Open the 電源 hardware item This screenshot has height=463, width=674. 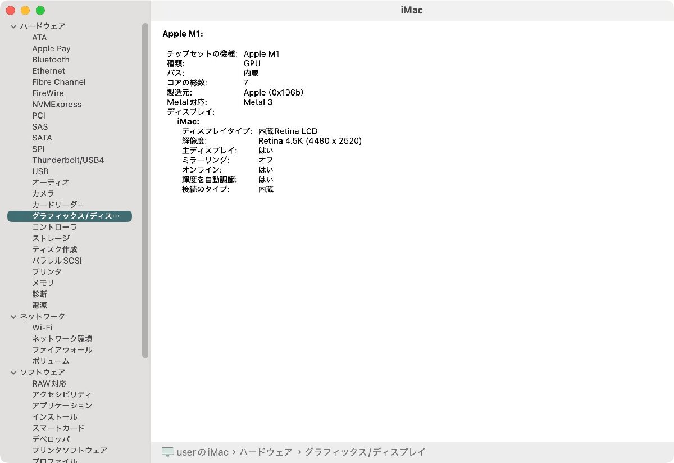pos(39,305)
